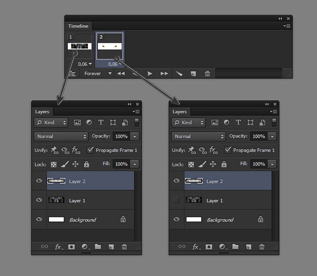Image resolution: width=317 pixels, height=276 pixels.
Task: Click Unify layer visibility icon in right panel
Action: click(203, 150)
